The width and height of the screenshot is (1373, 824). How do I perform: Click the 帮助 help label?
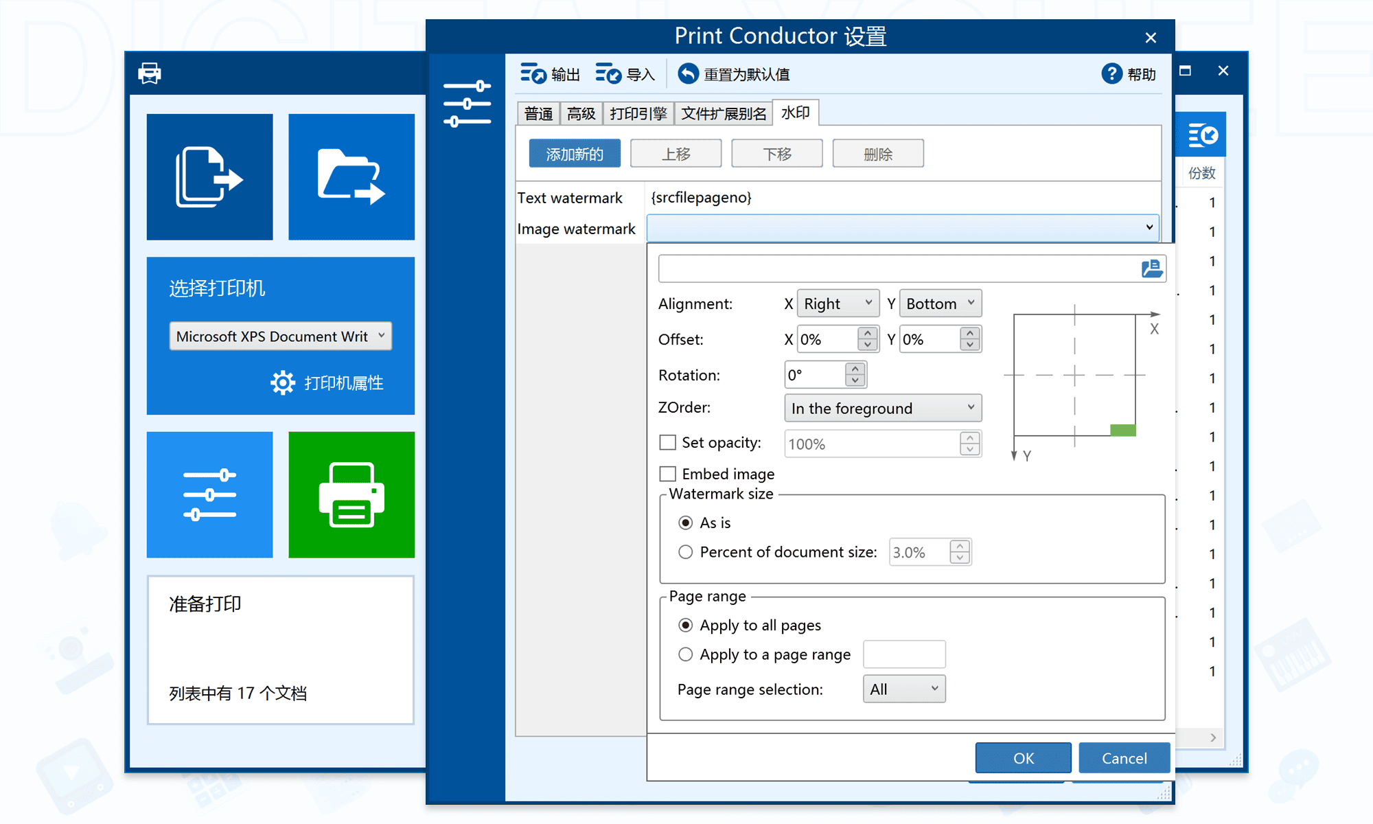1142,74
